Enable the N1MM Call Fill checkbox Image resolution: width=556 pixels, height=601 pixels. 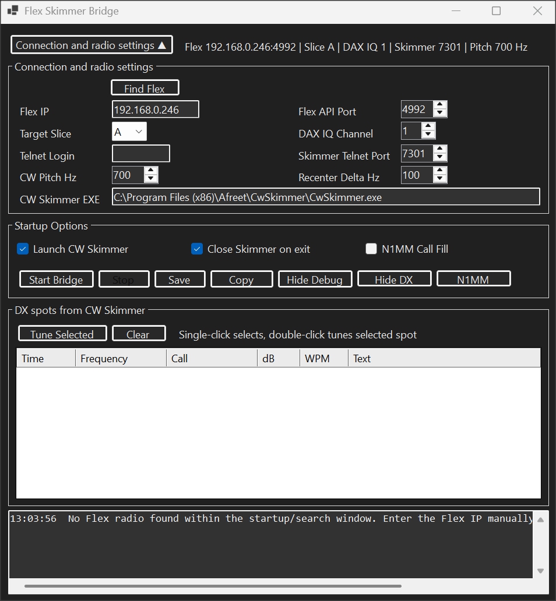371,249
